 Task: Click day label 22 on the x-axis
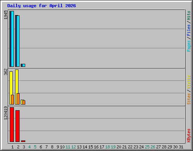point(130,147)
